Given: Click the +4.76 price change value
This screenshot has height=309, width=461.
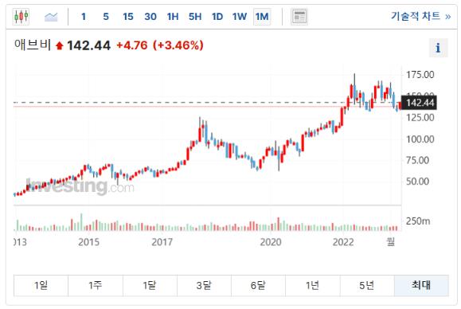Looking at the screenshot, I should pyautogui.click(x=132, y=45).
